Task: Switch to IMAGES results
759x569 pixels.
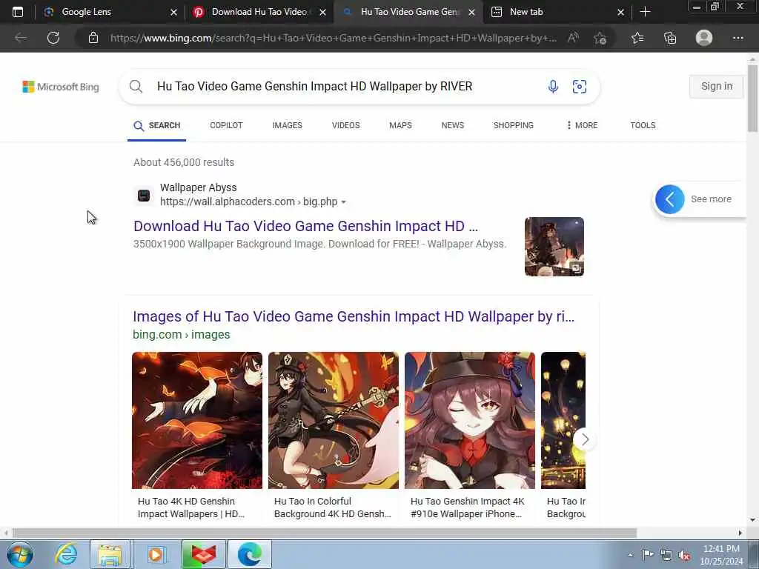Action: [287, 125]
